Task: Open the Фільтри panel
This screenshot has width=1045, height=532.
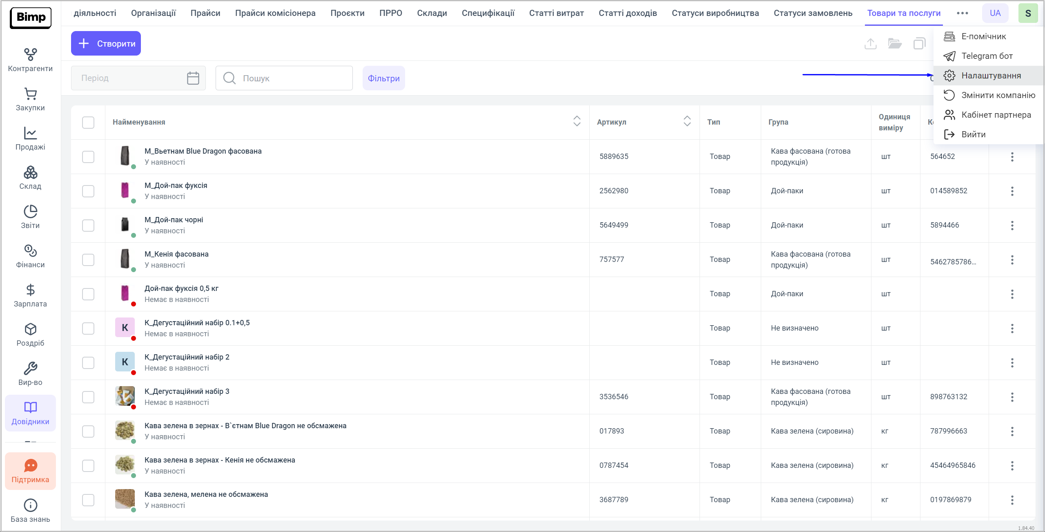Action: [383, 78]
